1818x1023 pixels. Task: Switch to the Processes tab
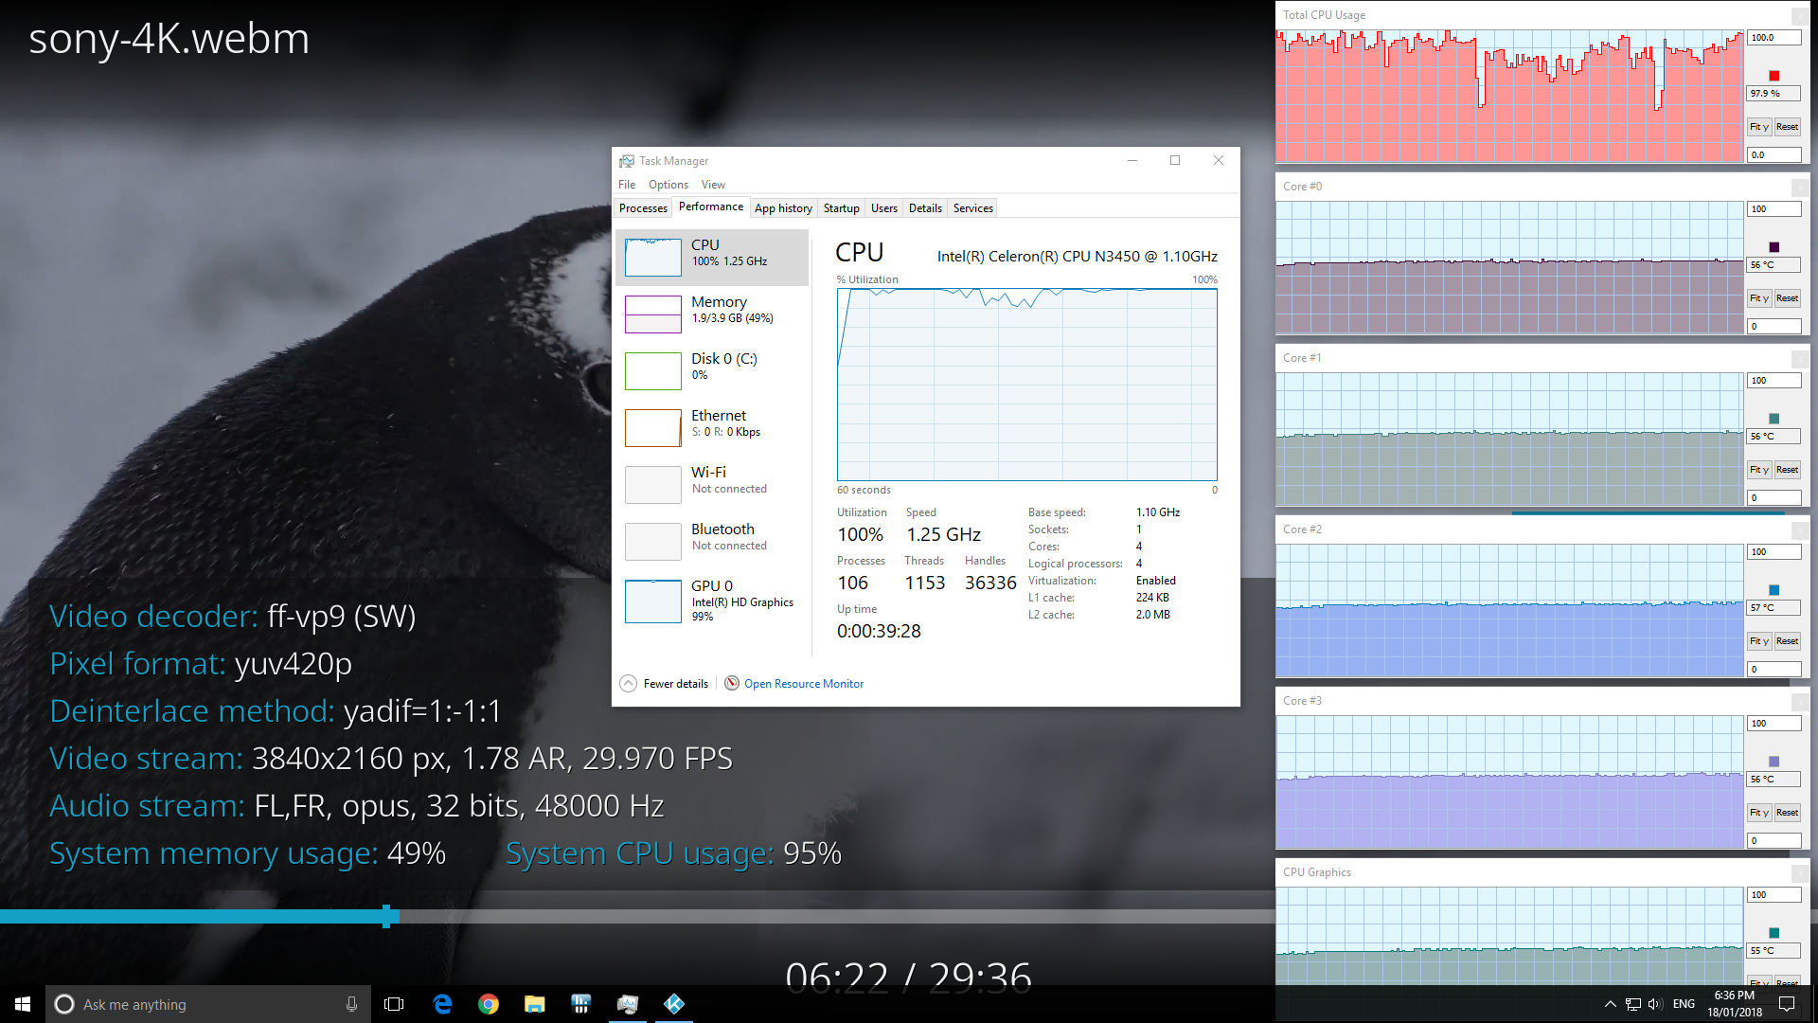643,208
